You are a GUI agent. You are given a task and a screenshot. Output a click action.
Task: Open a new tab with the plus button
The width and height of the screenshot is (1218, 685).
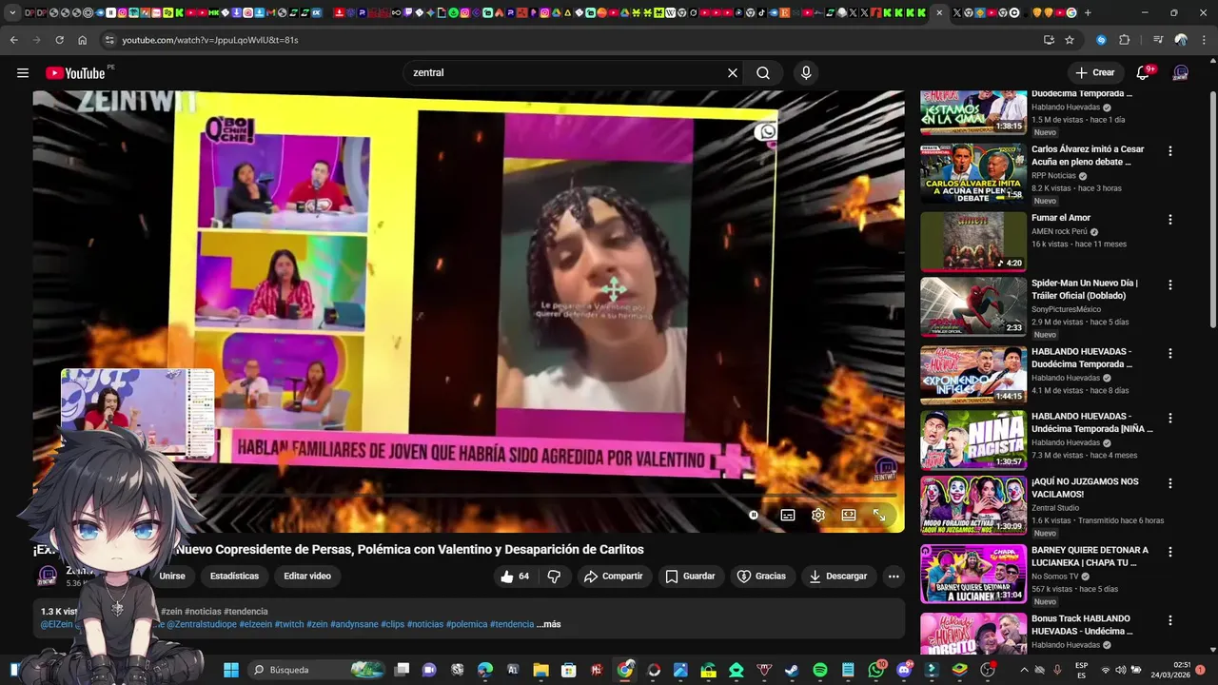coord(1088,12)
